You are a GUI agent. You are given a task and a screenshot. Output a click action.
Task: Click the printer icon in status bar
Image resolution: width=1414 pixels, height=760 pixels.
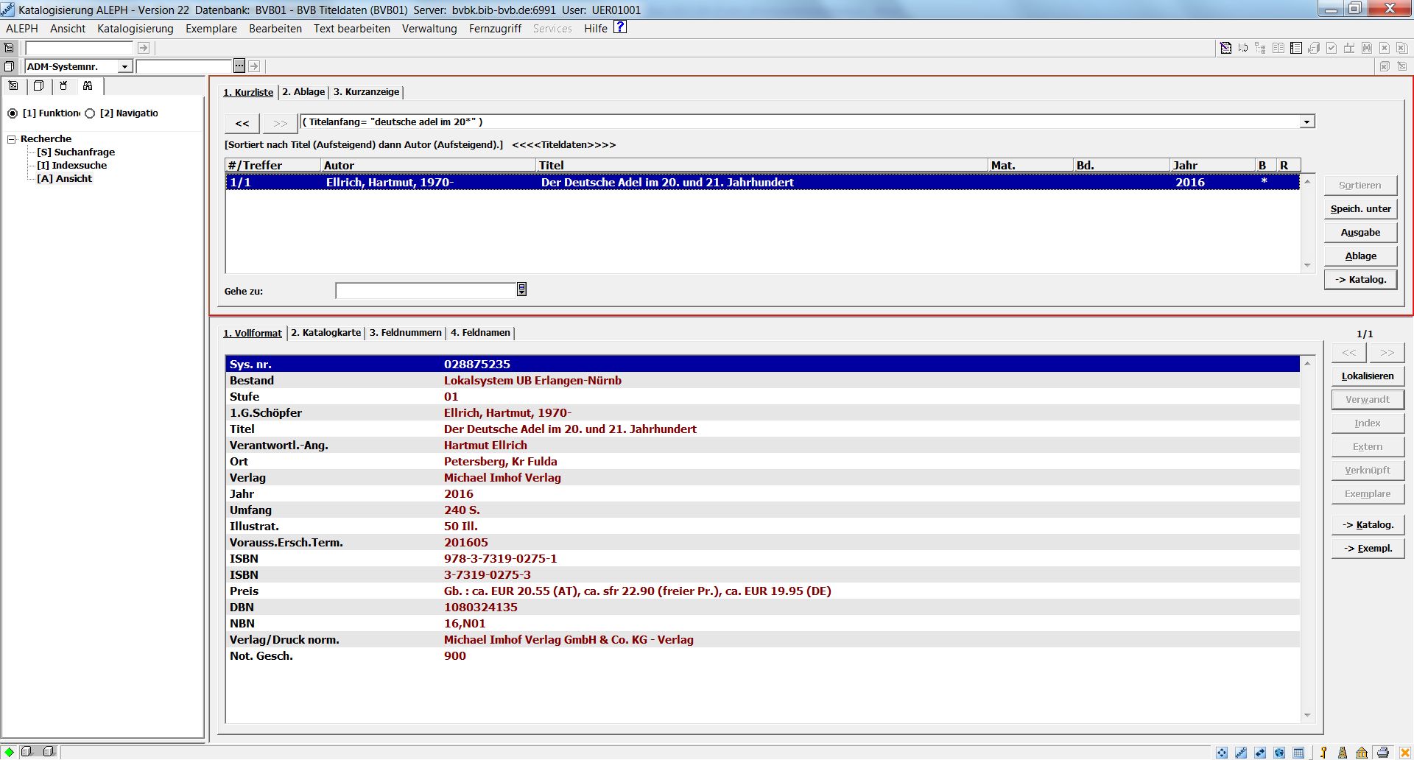click(x=1382, y=752)
